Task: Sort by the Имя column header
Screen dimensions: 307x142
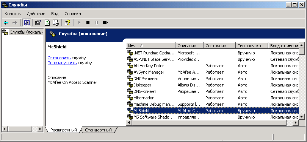Action: tap(151, 46)
